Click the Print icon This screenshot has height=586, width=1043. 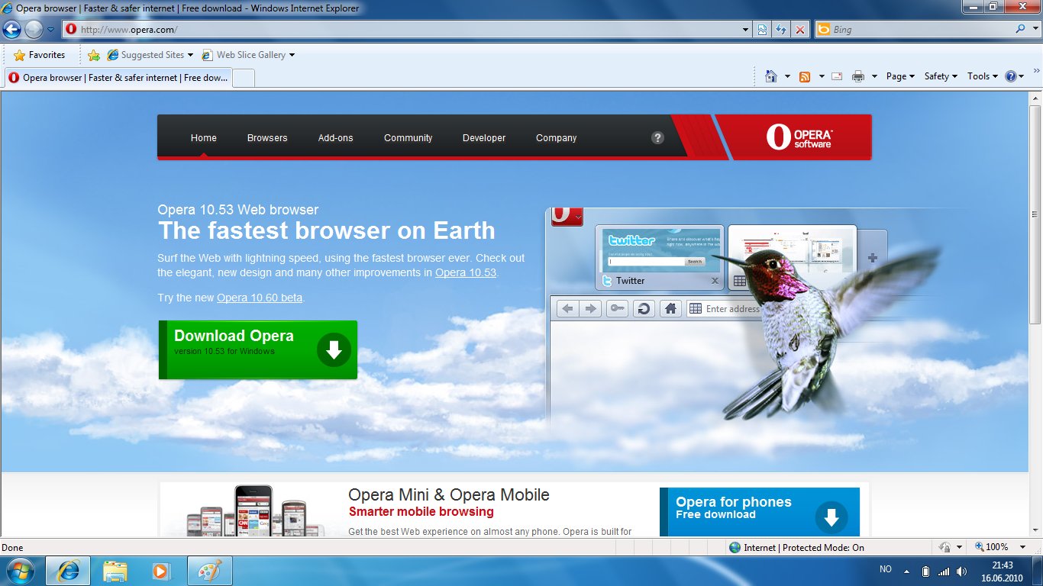(x=858, y=76)
